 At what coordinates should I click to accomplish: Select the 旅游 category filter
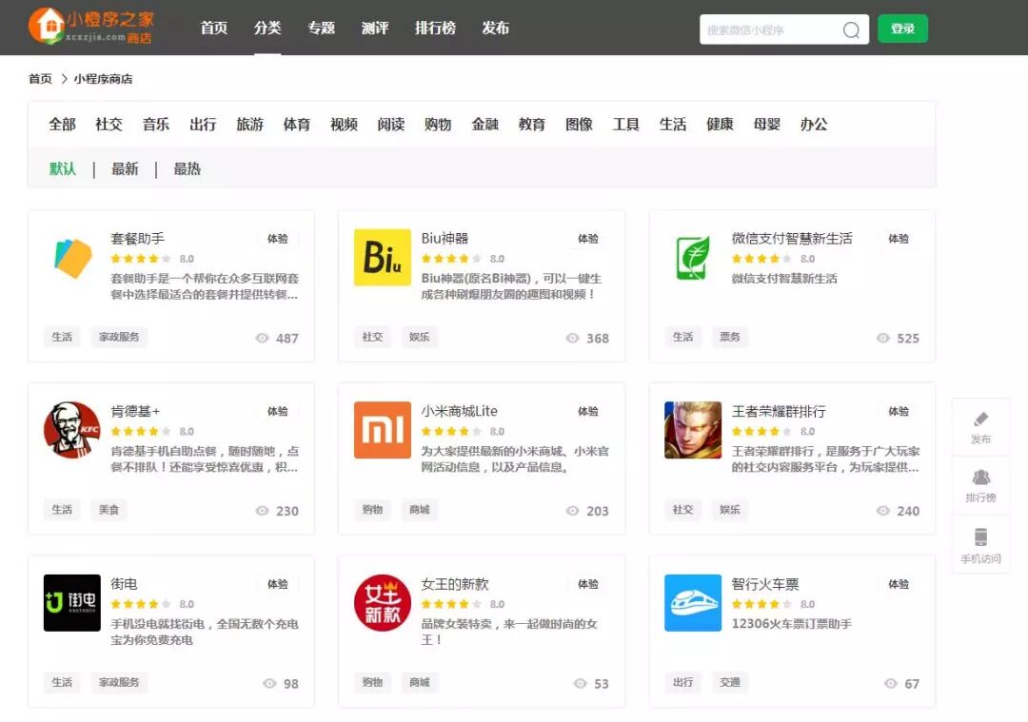(x=249, y=124)
